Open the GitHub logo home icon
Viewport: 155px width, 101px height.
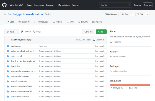tap(4, 5)
